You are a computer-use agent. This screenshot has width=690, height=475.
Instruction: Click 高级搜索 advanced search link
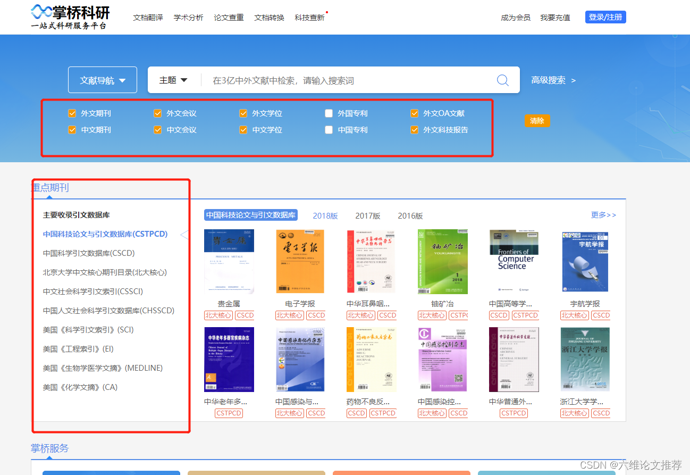pos(553,80)
